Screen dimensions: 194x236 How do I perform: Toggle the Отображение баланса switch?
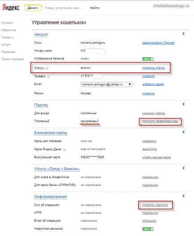pyautogui.click(x=148, y=59)
